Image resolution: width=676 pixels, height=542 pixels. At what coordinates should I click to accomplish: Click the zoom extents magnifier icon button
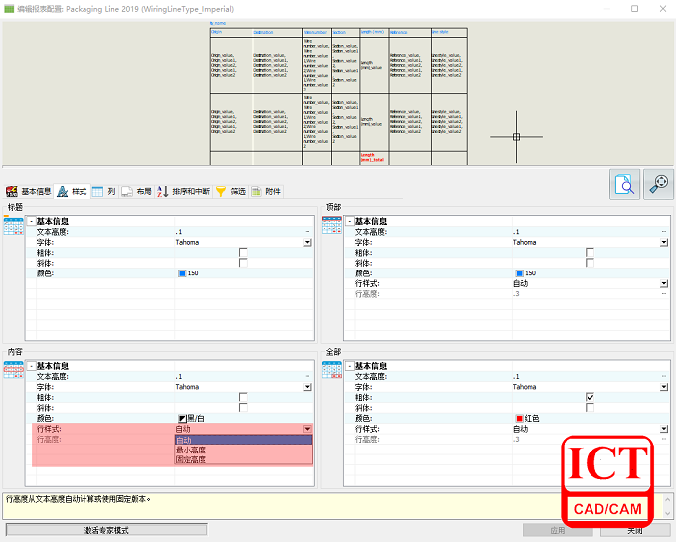coord(658,184)
